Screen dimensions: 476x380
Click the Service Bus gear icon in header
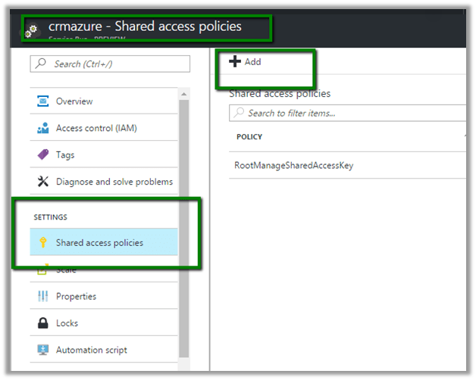point(31,30)
